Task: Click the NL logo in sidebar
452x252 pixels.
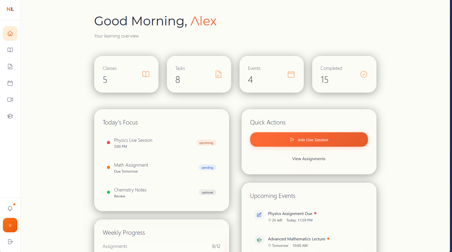Action: pyautogui.click(x=10, y=9)
